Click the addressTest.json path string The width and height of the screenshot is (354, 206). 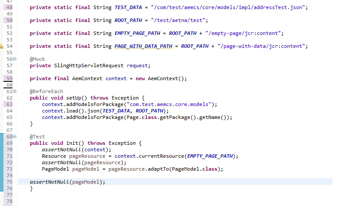(x=228, y=7)
